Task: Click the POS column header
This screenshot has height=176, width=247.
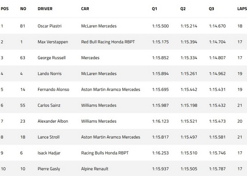Action: [5, 9]
